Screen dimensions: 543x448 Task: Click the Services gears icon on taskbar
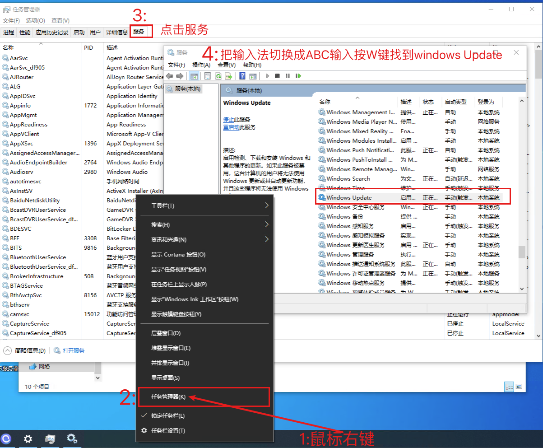pyautogui.click(x=72, y=439)
